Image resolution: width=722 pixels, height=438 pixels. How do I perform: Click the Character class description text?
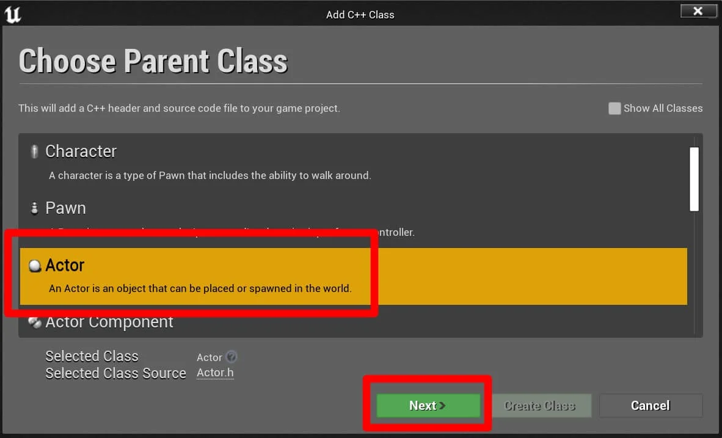pos(210,176)
